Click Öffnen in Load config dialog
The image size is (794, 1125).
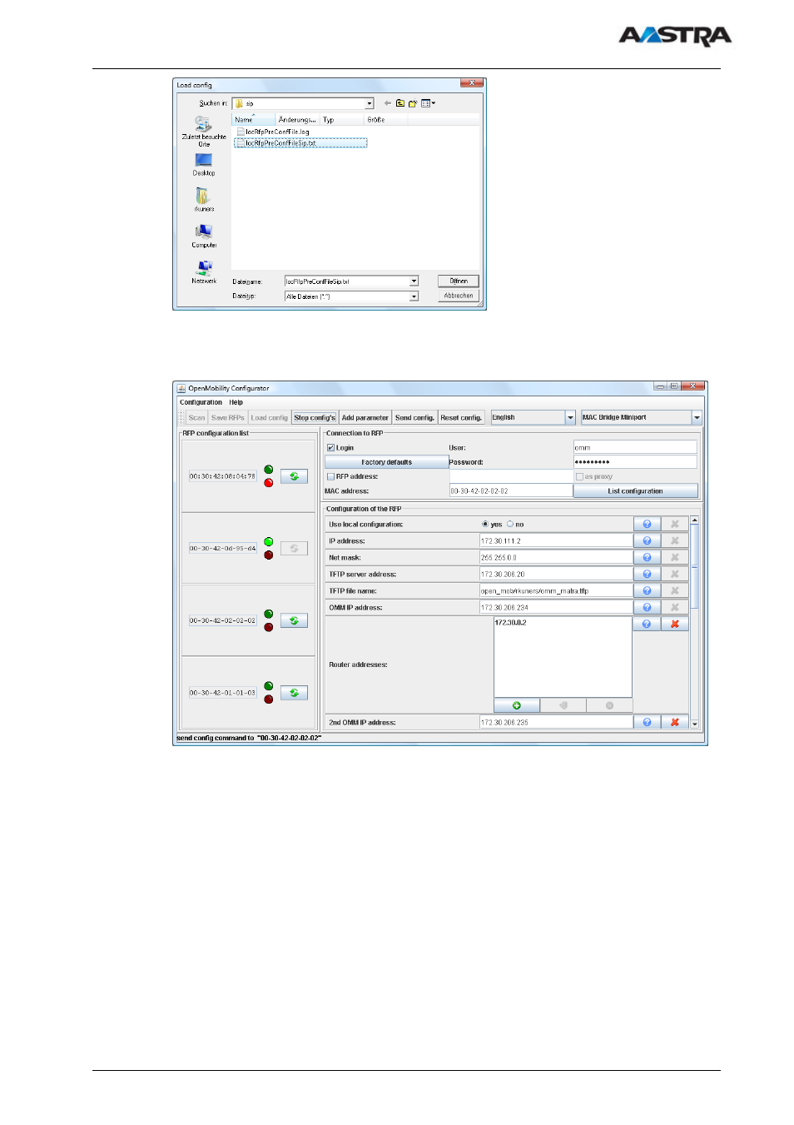(459, 281)
